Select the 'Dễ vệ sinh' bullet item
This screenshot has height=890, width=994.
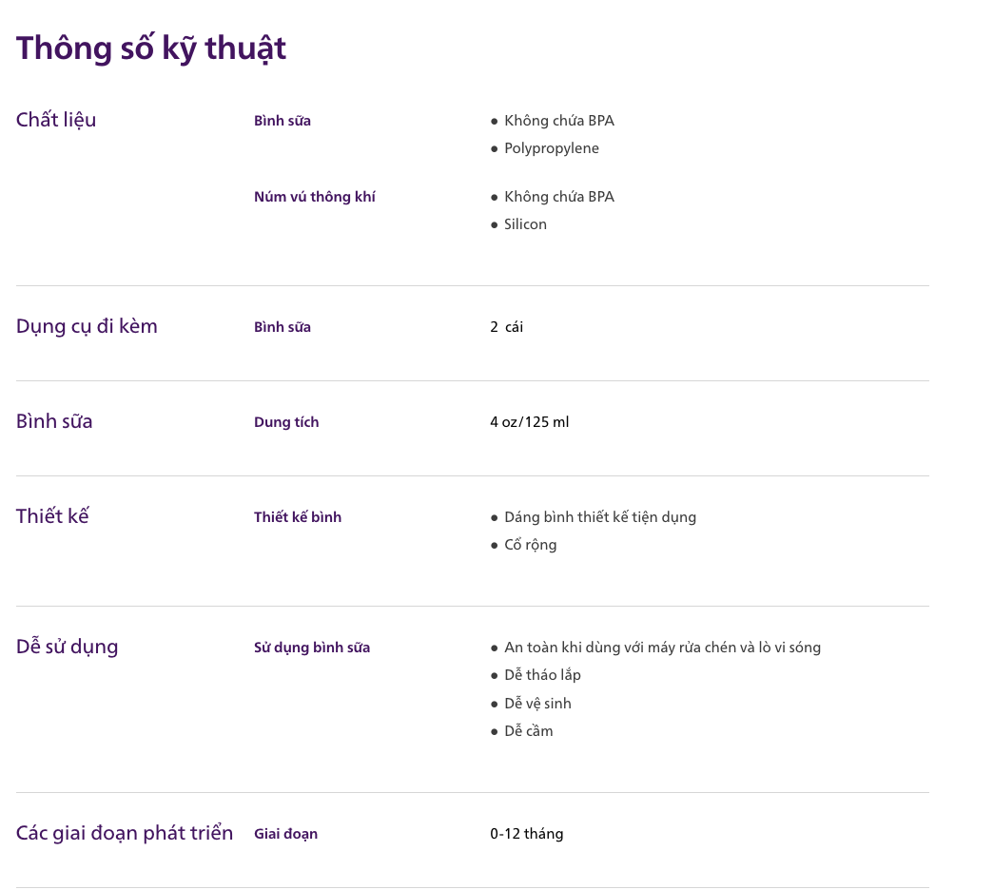(537, 704)
